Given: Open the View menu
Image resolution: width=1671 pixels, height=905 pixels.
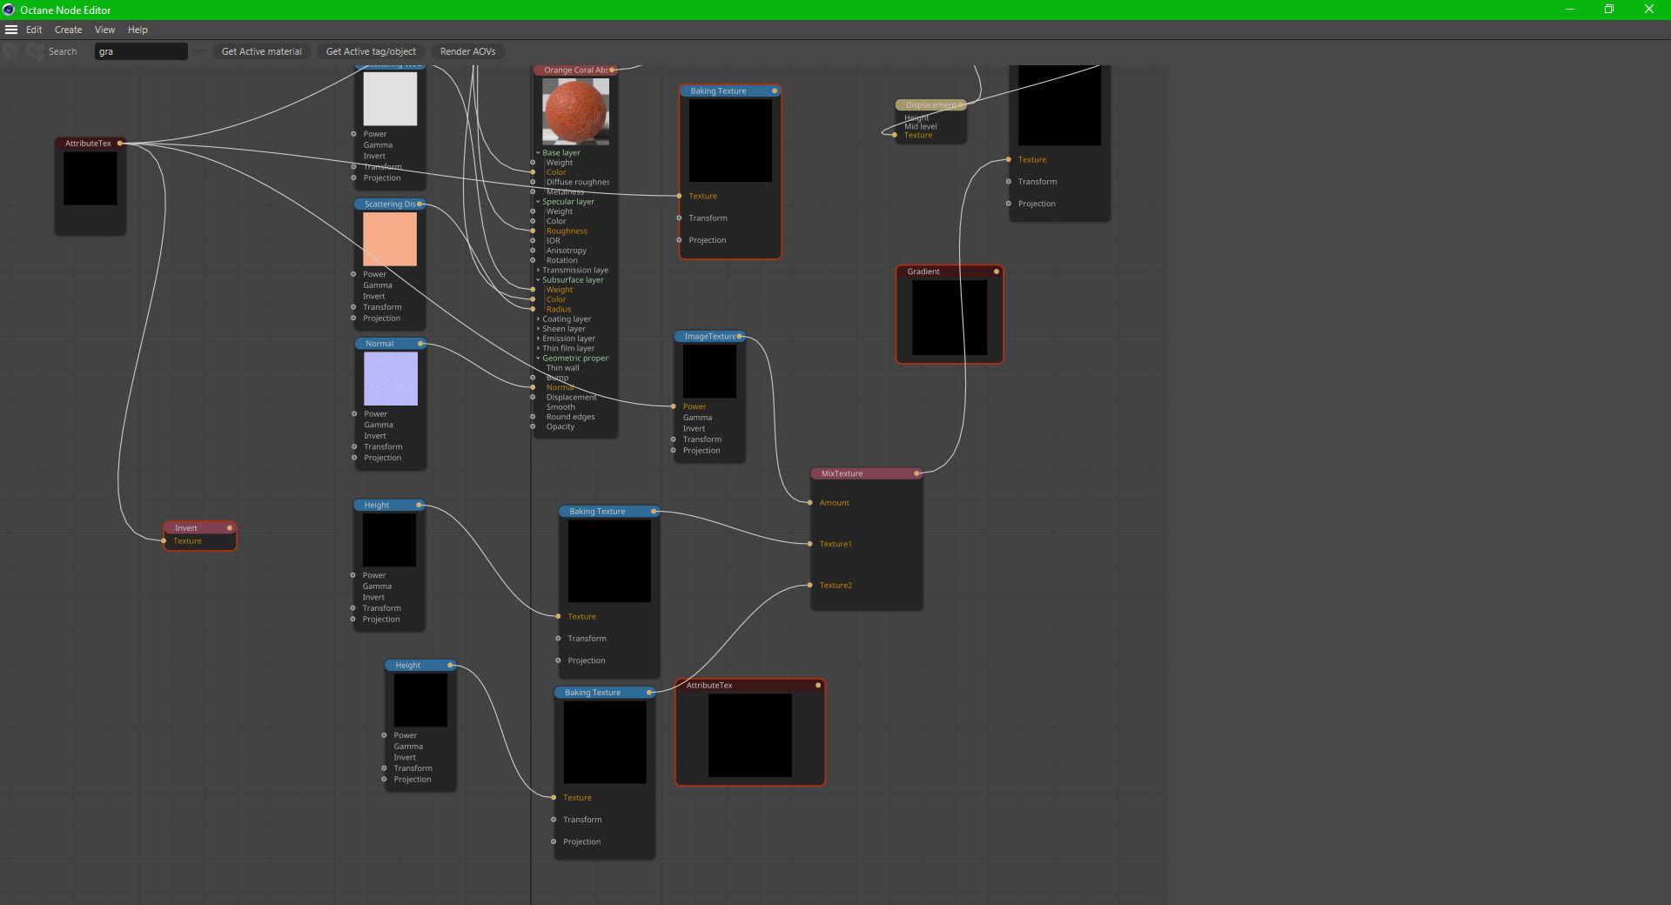Looking at the screenshot, I should 104,30.
